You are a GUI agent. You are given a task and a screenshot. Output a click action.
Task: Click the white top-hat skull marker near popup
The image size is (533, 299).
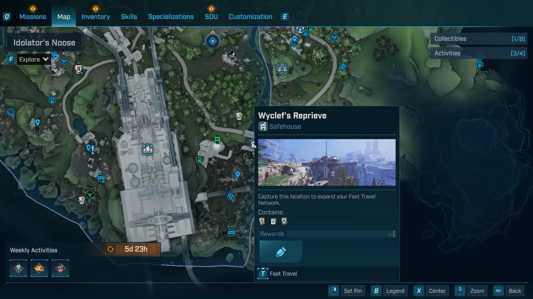239,116
